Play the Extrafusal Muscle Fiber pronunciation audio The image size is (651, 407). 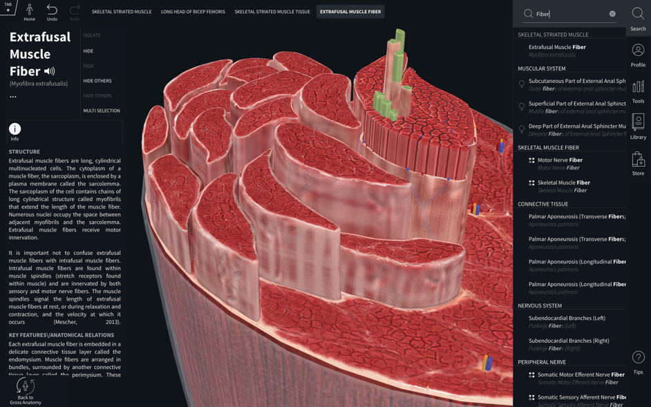click(50, 71)
